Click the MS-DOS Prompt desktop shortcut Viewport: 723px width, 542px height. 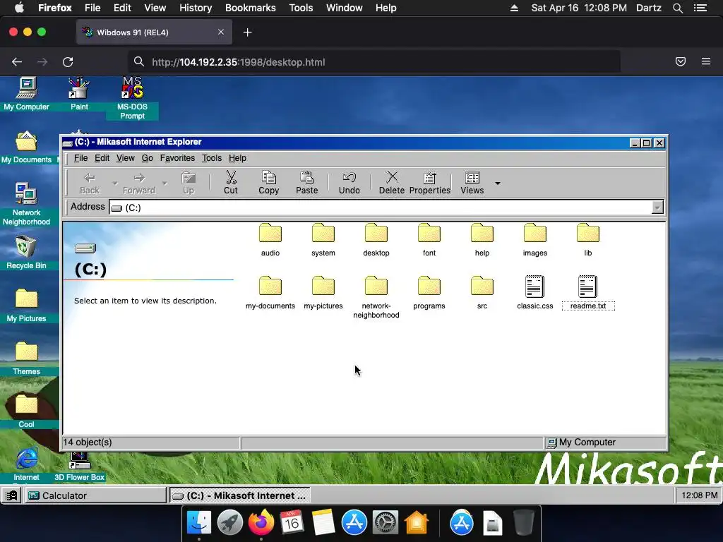click(132, 98)
